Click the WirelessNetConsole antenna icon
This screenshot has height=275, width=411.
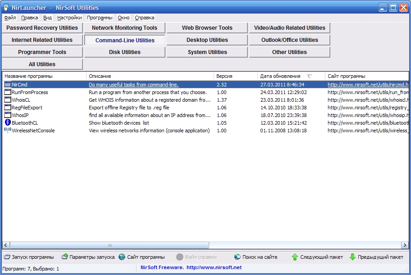click(x=8, y=130)
